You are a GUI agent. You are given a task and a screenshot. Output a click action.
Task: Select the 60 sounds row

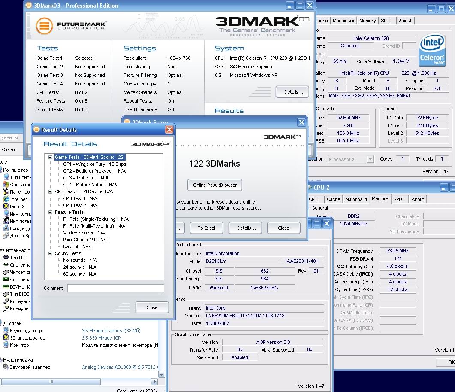pos(80,274)
